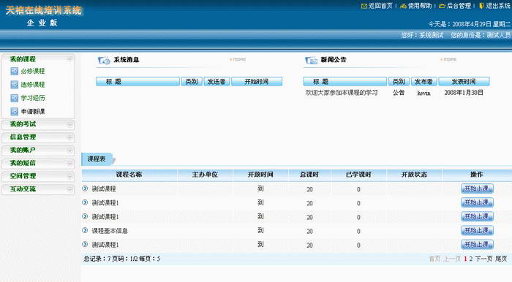Click the folder icon beside 后台管理
The height and width of the screenshot is (282, 512).
click(442, 6)
